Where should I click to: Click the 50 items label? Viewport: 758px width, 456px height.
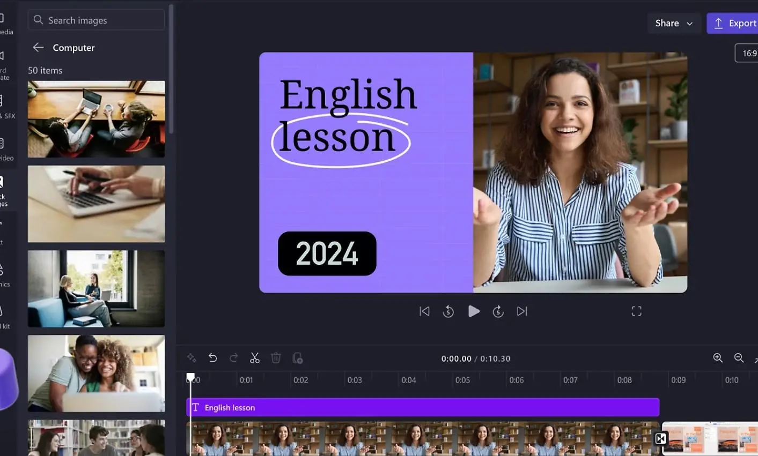click(x=45, y=70)
